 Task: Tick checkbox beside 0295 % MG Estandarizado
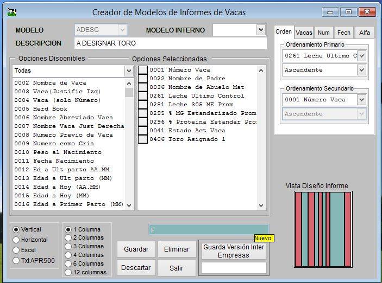tap(143, 113)
